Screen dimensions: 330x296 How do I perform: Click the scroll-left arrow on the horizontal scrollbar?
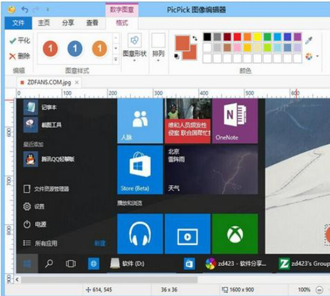17,280
